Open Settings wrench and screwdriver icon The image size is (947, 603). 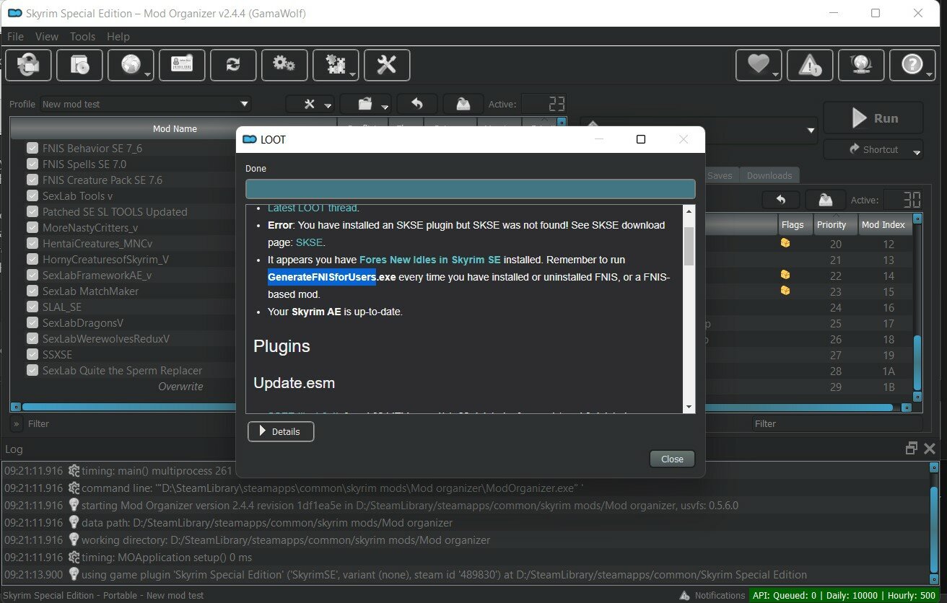pyautogui.click(x=387, y=65)
